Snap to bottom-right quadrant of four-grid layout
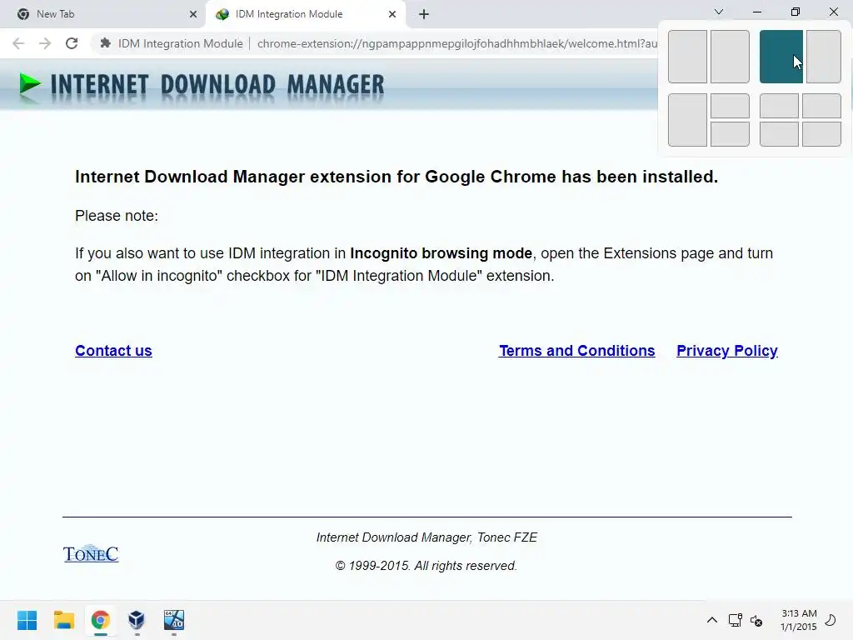853x640 pixels. coord(821,134)
